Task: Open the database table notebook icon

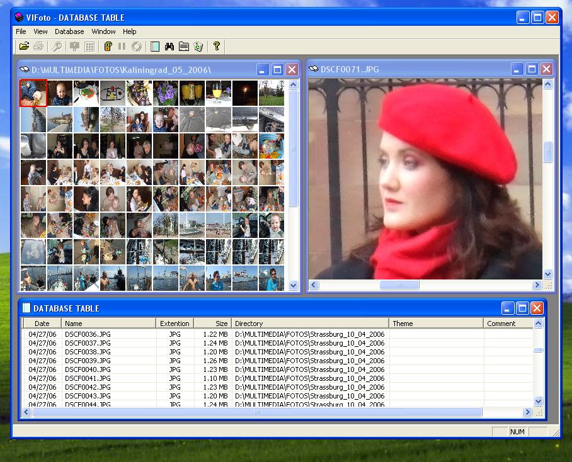Action: click(154, 46)
